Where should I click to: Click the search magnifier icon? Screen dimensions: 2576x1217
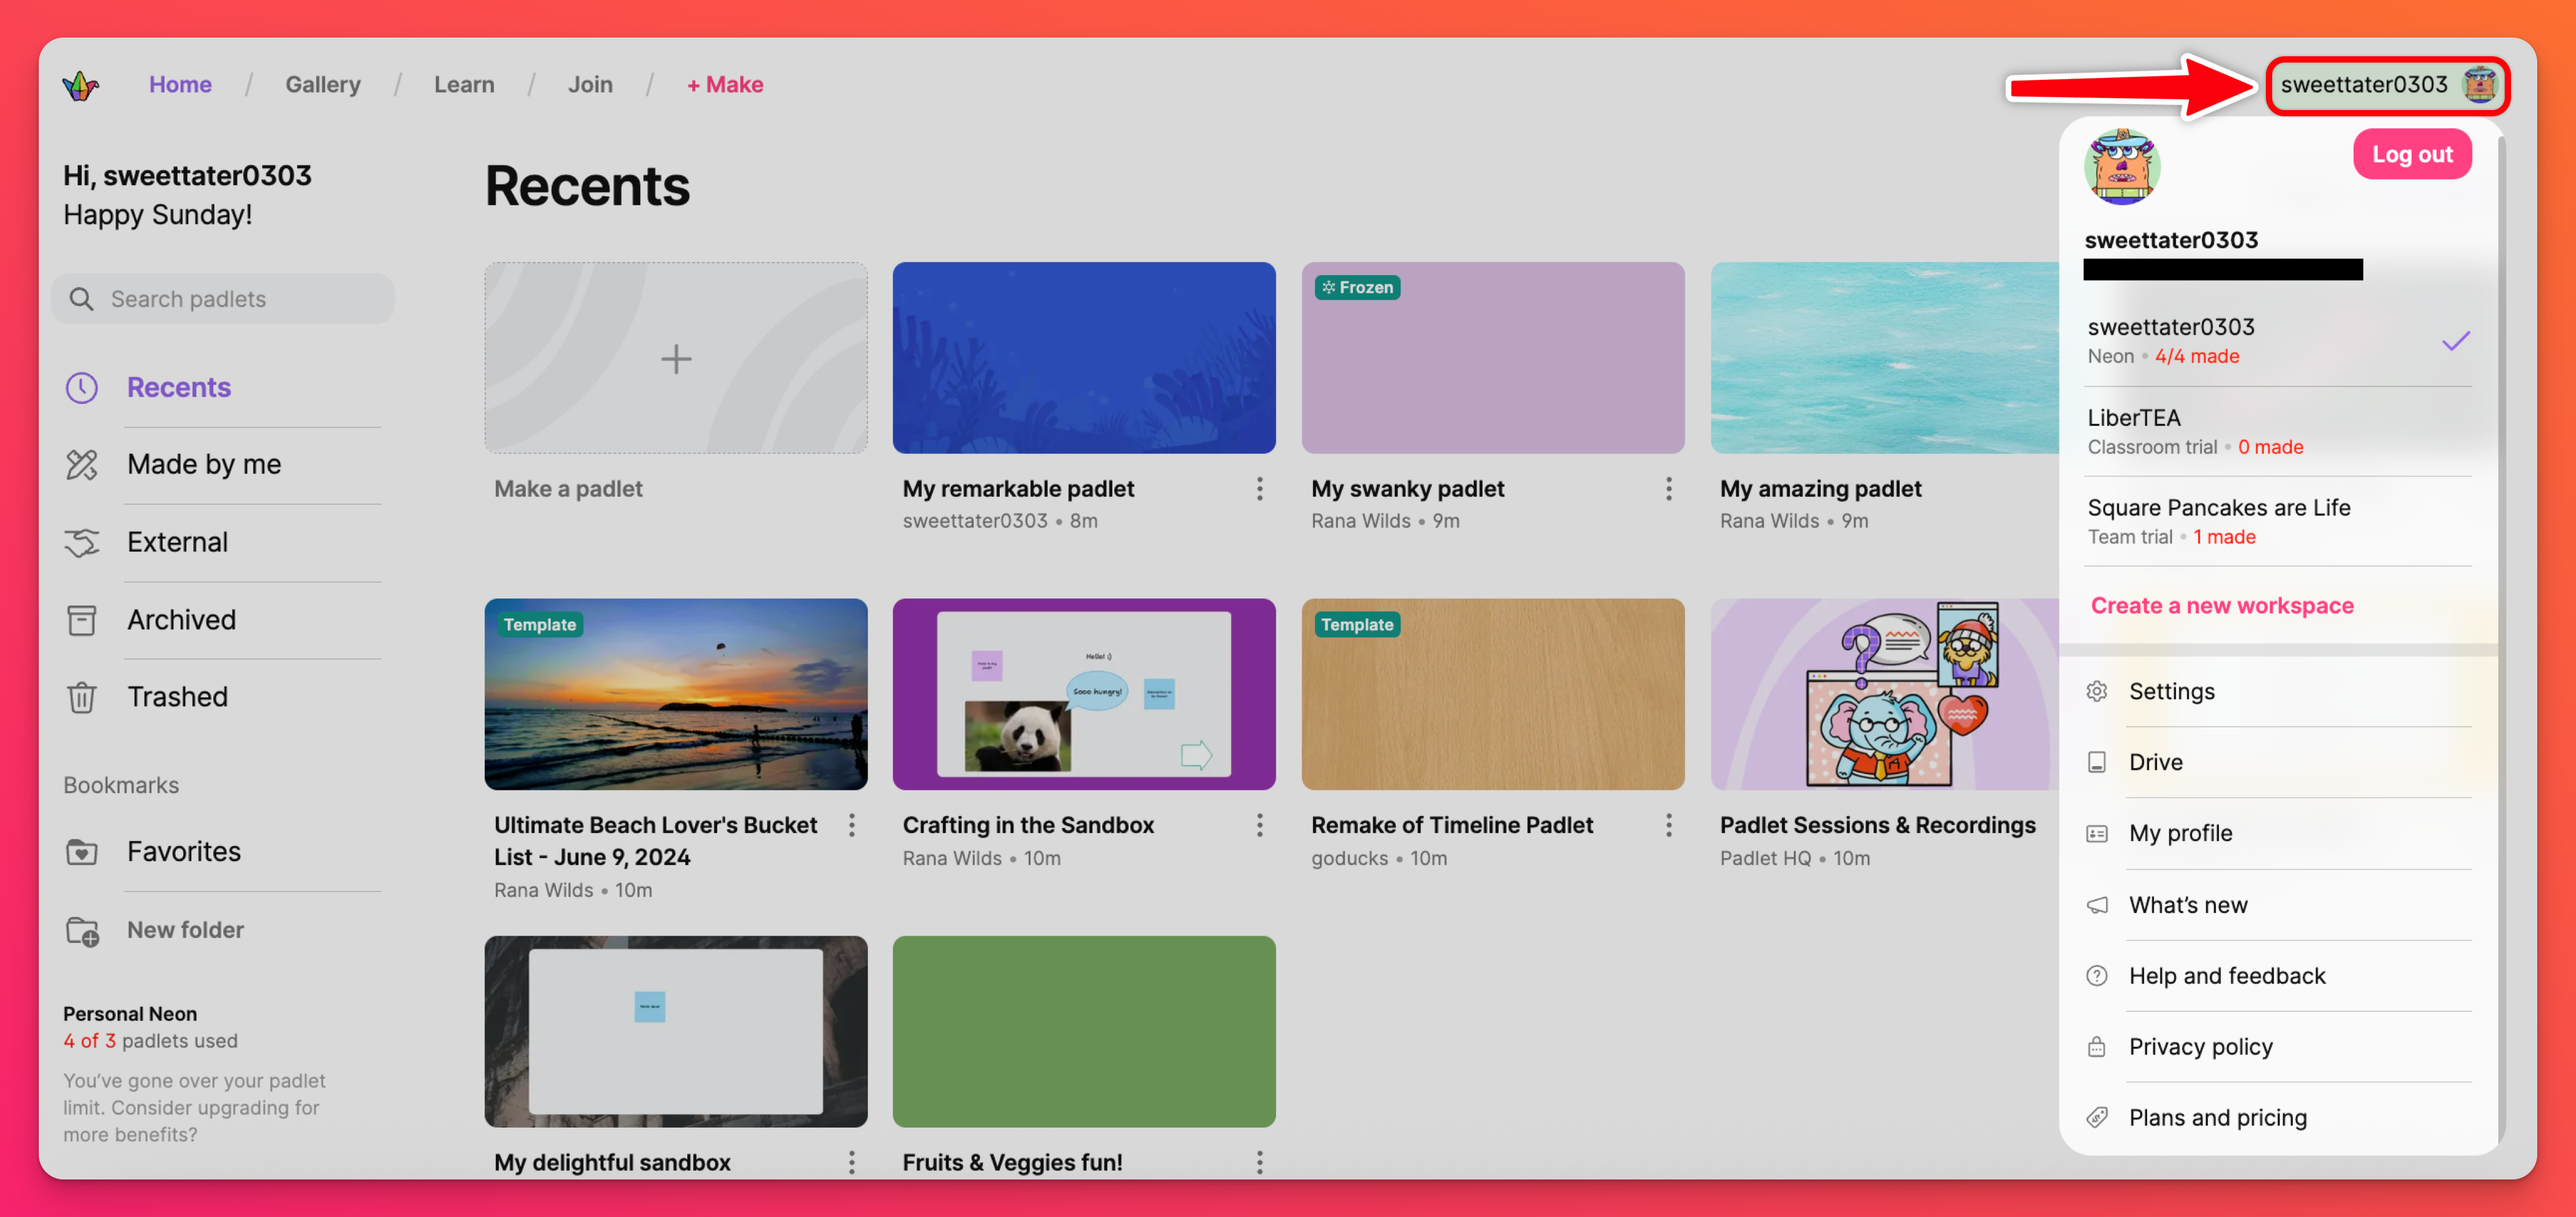[x=81, y=299]
